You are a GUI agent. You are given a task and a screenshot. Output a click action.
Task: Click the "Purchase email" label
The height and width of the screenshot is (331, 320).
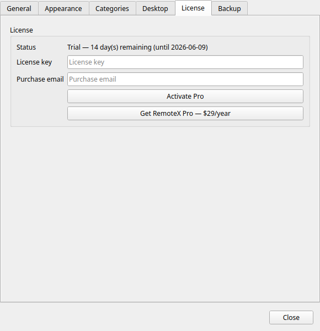pos(40,79)
